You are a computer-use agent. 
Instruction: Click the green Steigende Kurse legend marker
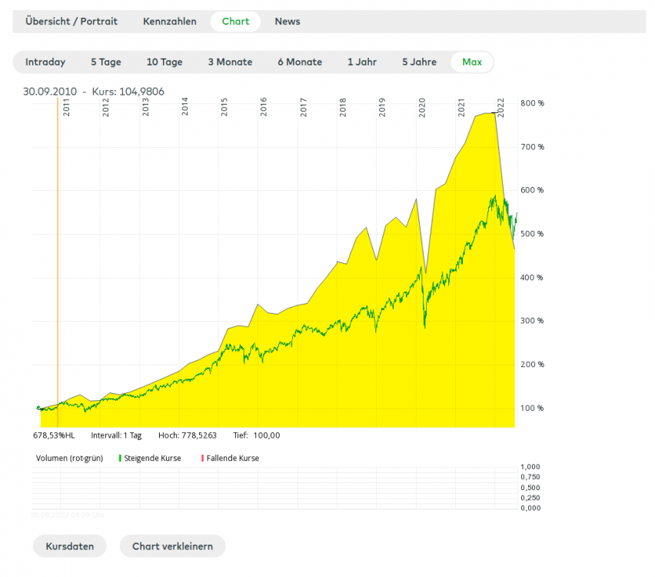(120, 458)
